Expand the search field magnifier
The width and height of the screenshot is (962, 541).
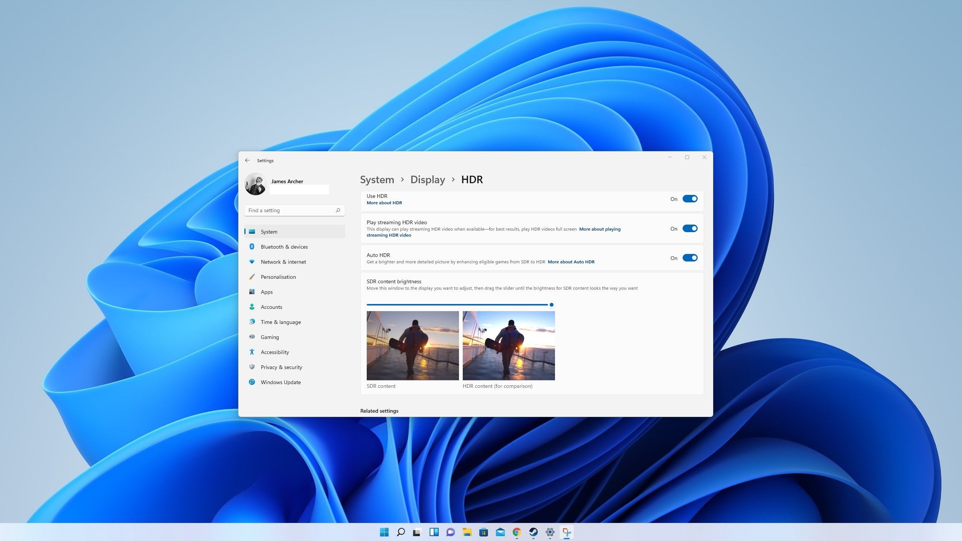[338, 210]
